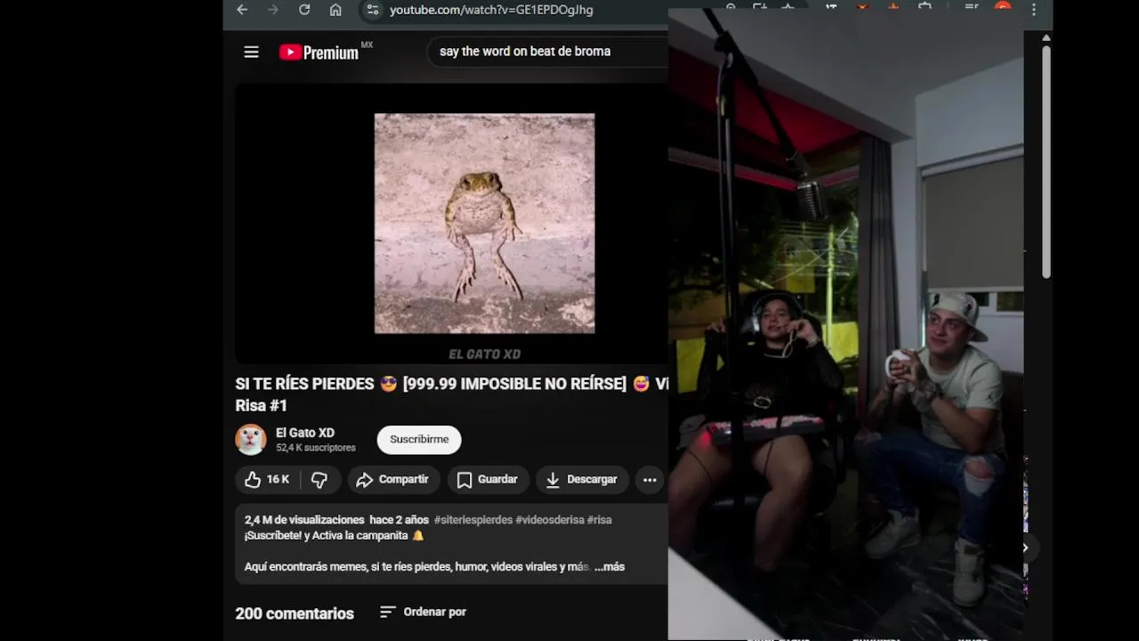
Task: Open the Ordenar por comments sort menu
Action: click(x=423, y=612)
